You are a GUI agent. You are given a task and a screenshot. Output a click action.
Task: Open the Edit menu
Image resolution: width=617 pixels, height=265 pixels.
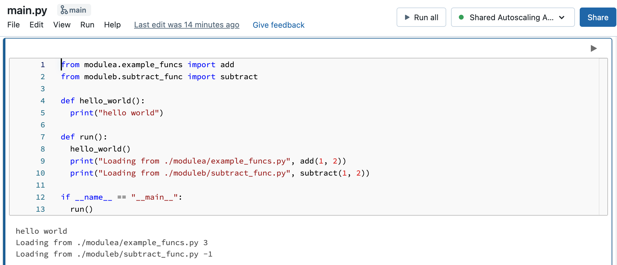[x=36, y=25]
